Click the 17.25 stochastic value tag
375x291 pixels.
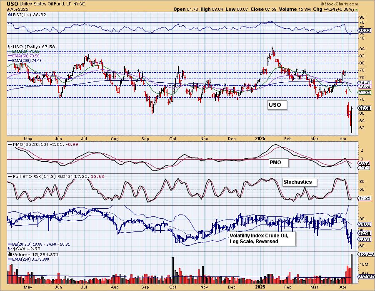[365, 198]
